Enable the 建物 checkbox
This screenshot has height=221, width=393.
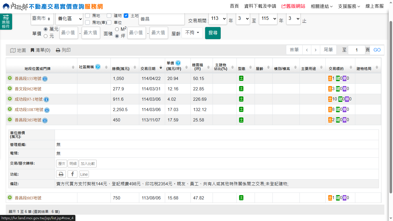coord(109,16)
